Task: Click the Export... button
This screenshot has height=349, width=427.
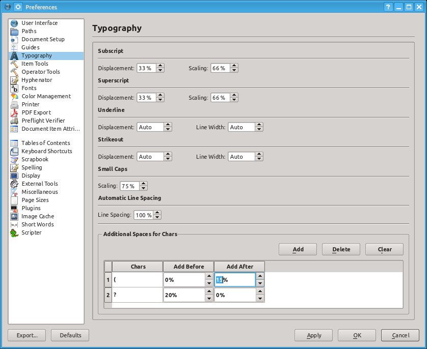Action: [x=26, y=335]
